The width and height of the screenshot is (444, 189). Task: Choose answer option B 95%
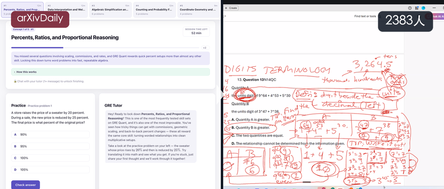(50, 146)
